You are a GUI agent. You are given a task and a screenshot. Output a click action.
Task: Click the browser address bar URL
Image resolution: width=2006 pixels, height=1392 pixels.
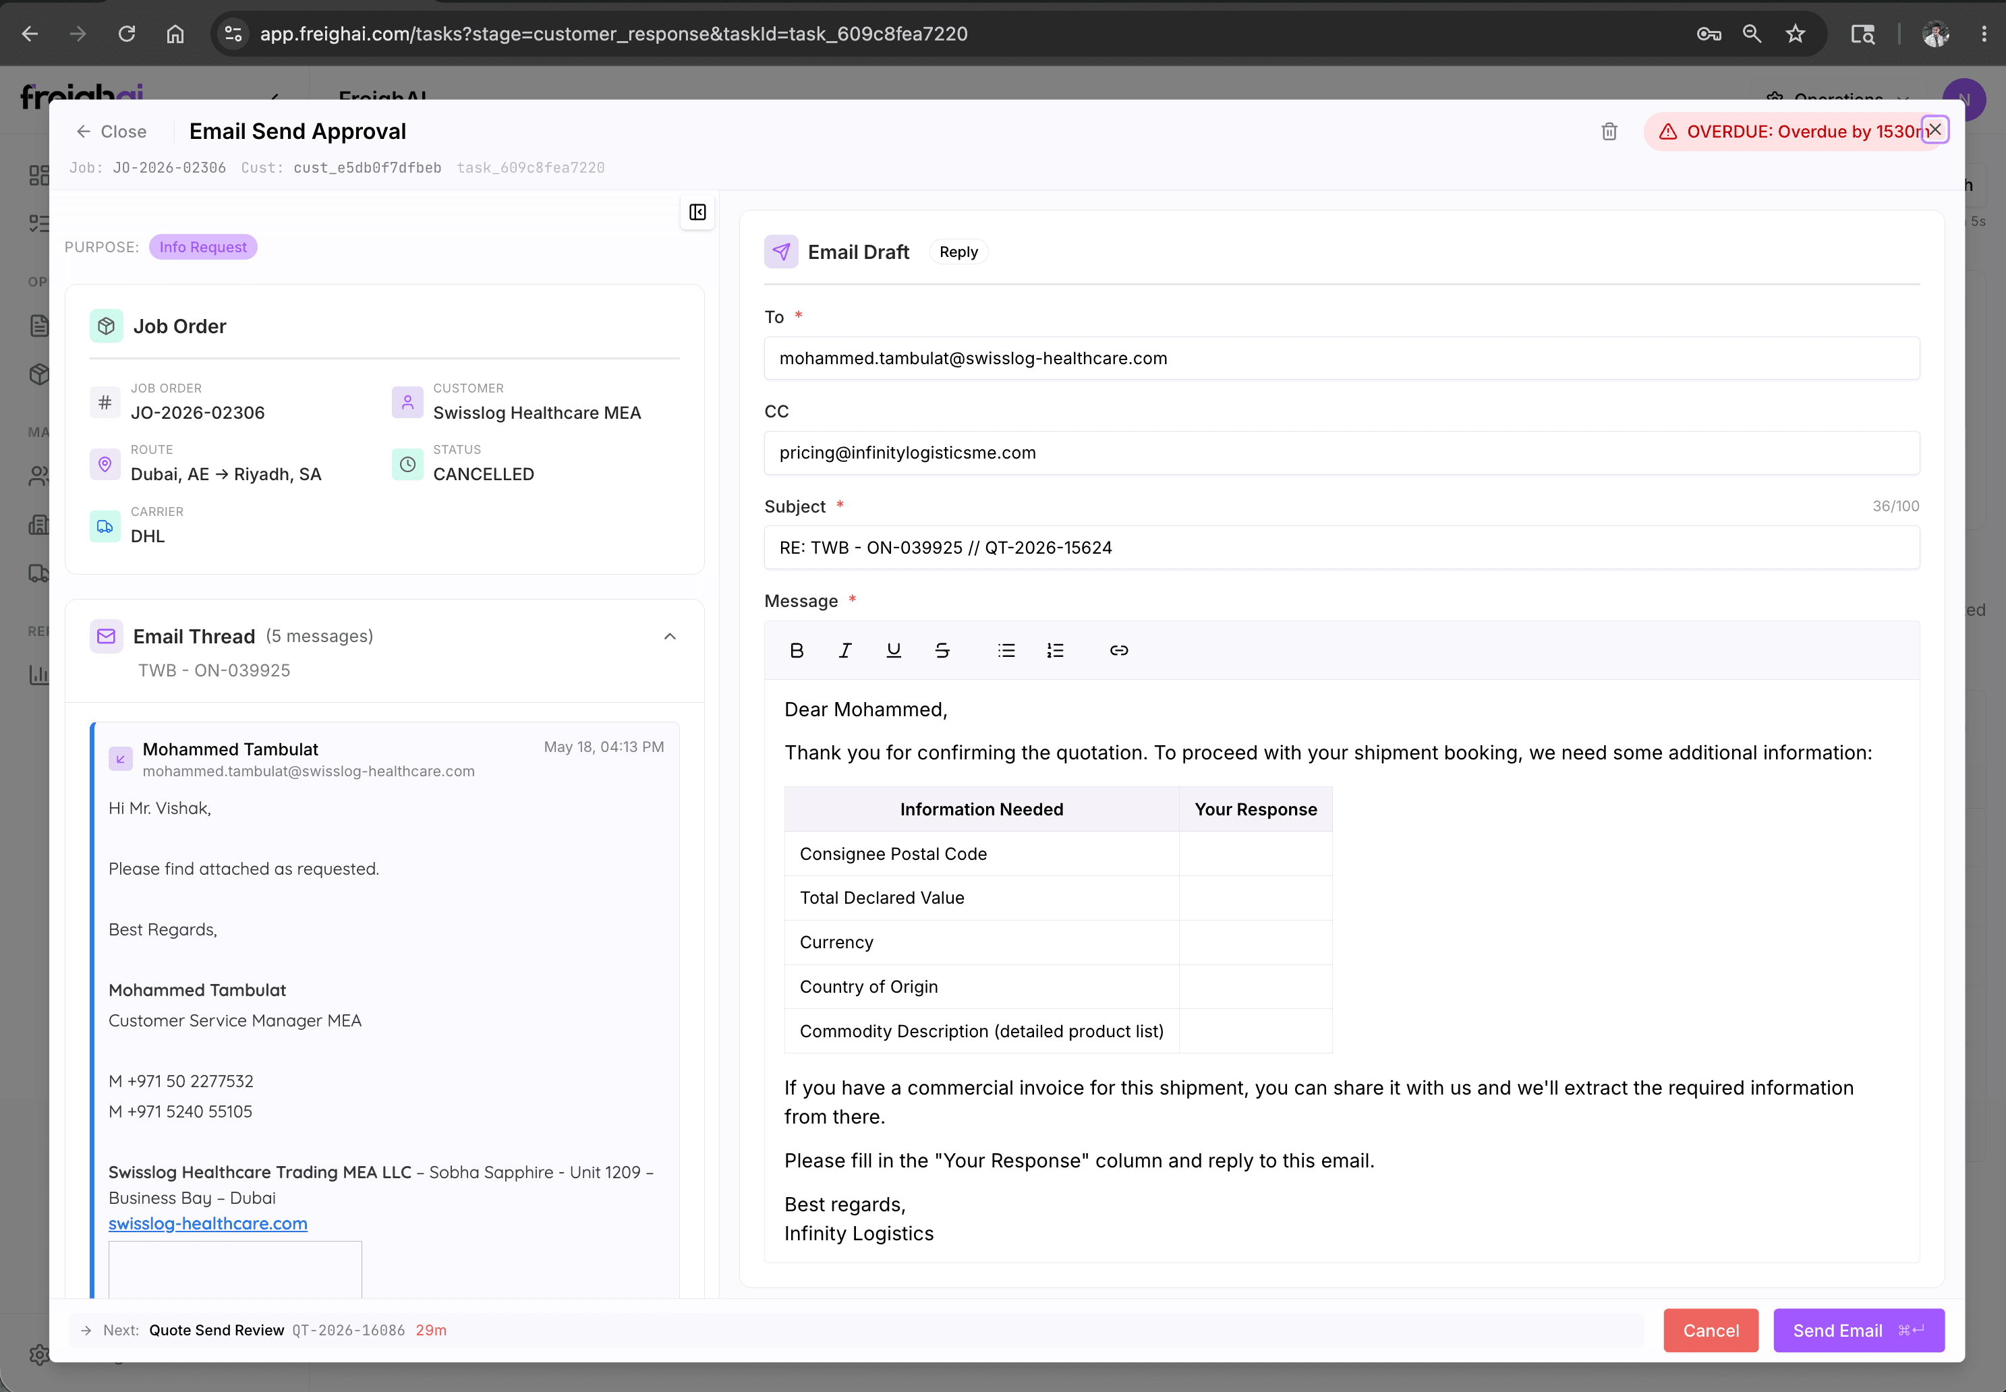(x=614, y=34)
